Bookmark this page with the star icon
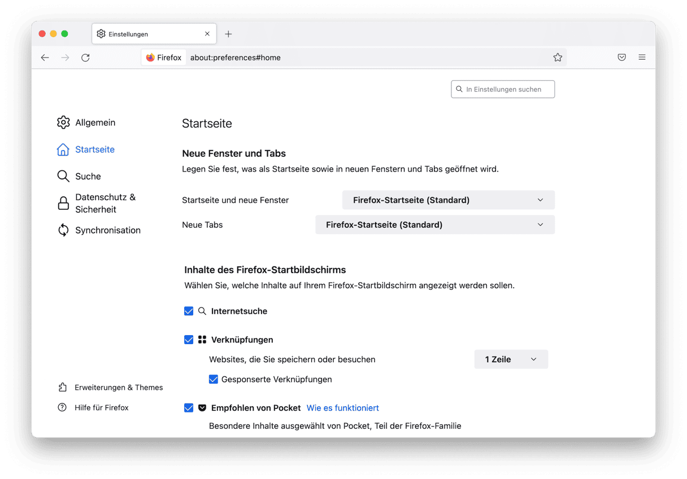 [558, 58]
